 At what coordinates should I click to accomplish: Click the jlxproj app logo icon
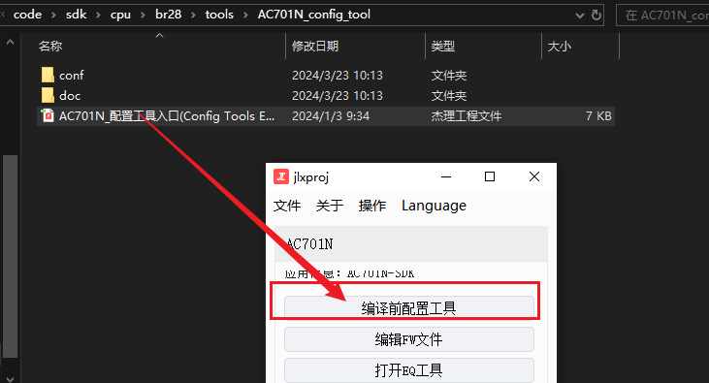click(281, 176)
